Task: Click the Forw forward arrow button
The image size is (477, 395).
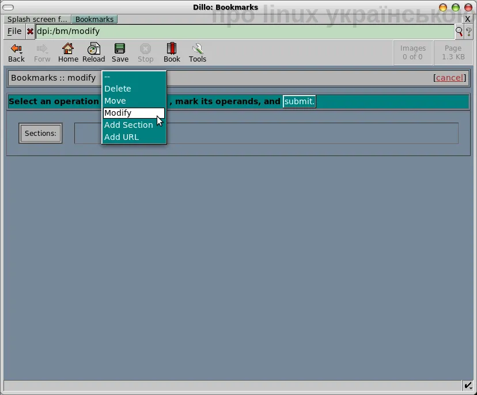Action: 42,53
